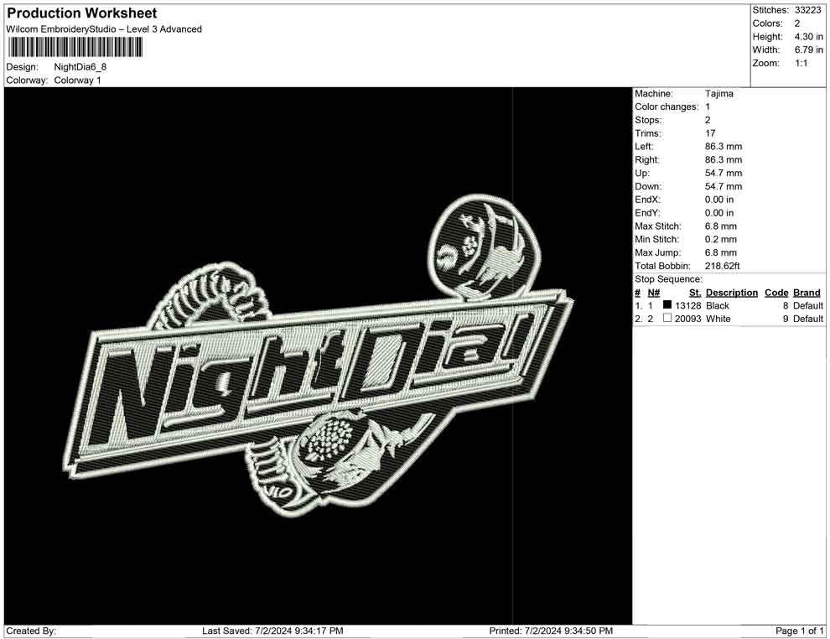The height and width of the screenshot is (639, 830).
Task: Click the 'St.' column header
Action: [x=695, y=293]
